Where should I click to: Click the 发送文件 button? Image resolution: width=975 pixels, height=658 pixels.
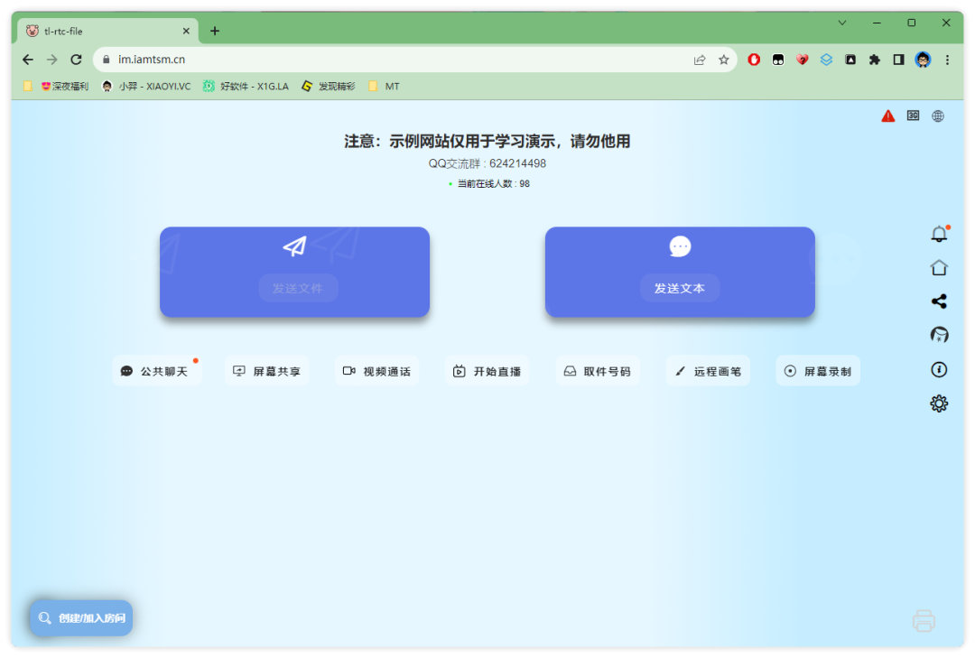click(x=298, y=288)
